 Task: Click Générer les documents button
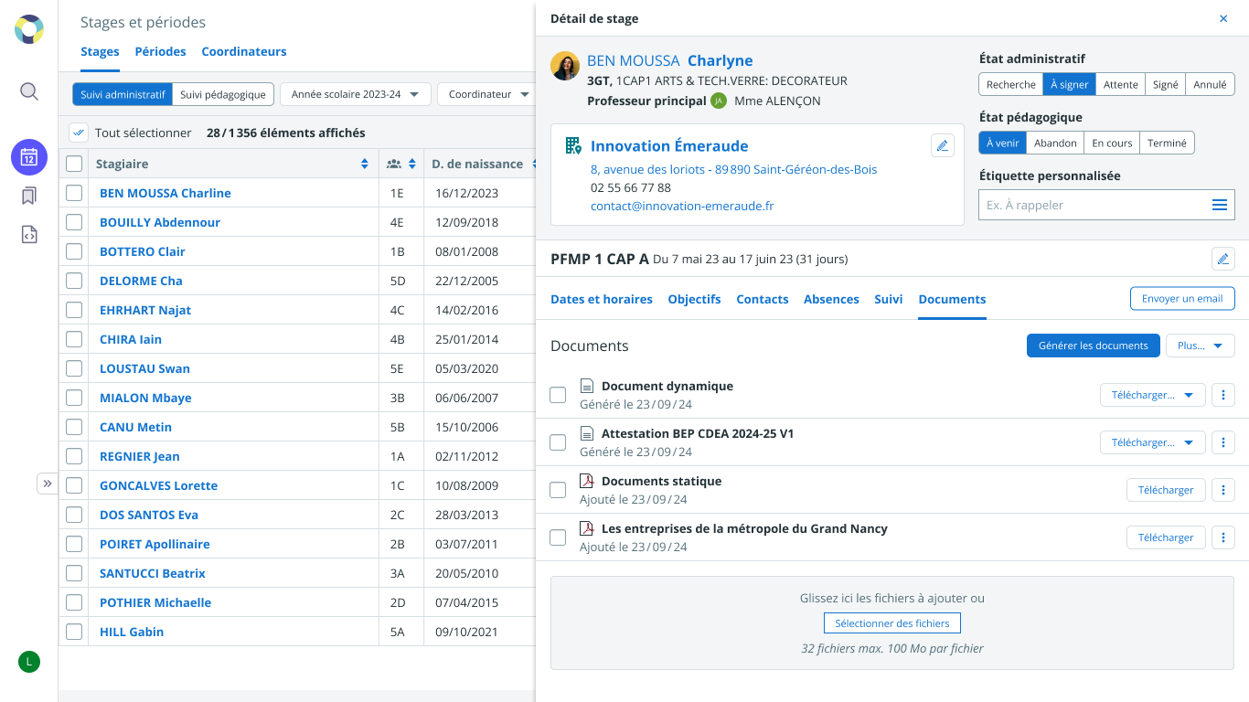click(1093, 346)
